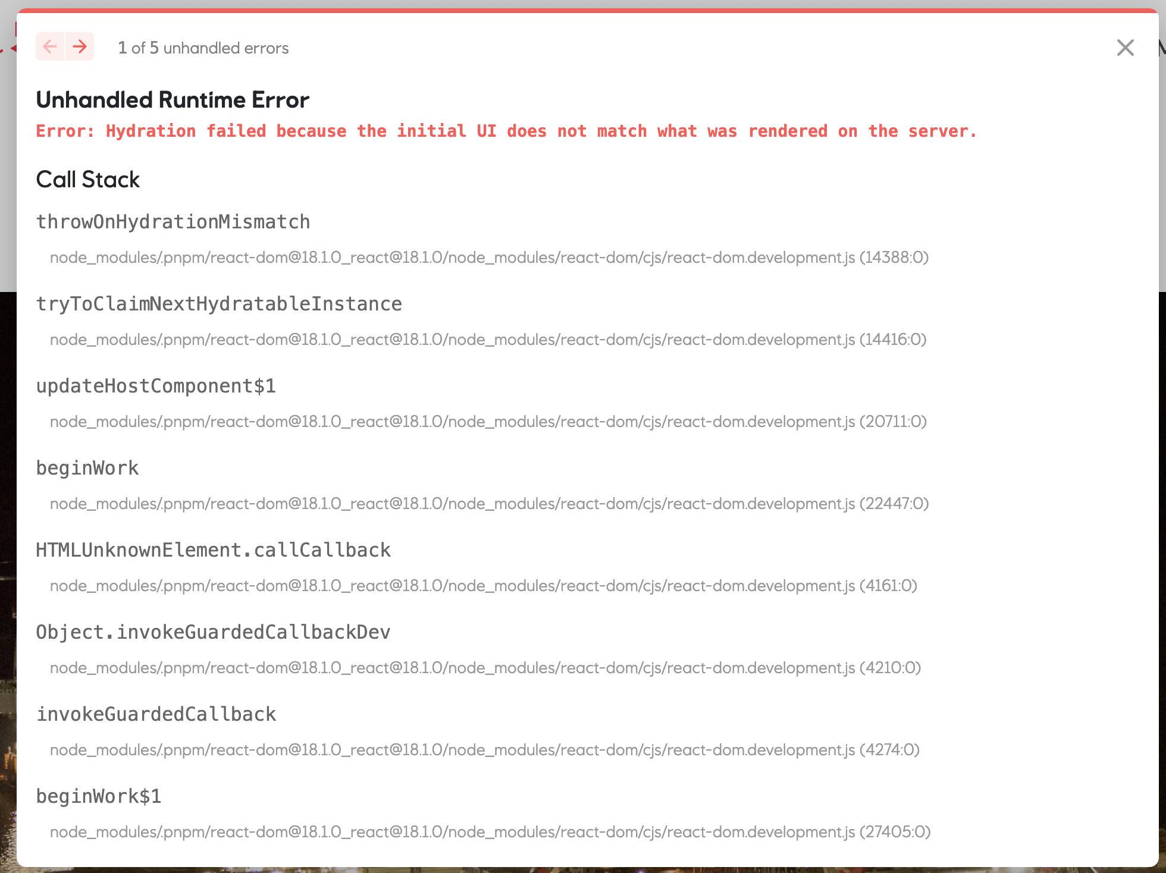Click the Object.invokeGuardedCallbackDev entry
The image size is (1166, 873).
(x=214, y=632)
